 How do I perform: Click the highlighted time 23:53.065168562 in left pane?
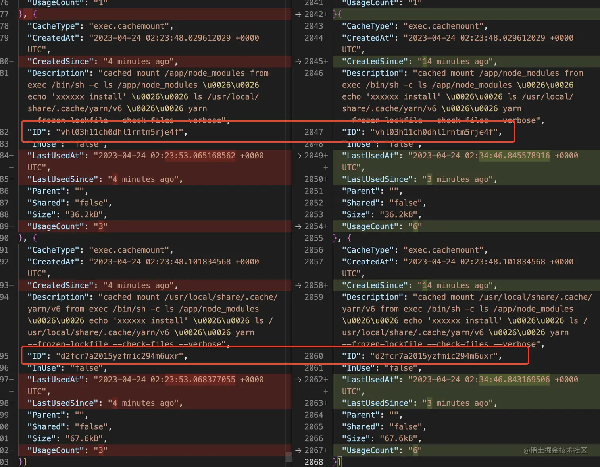(200, 156)
